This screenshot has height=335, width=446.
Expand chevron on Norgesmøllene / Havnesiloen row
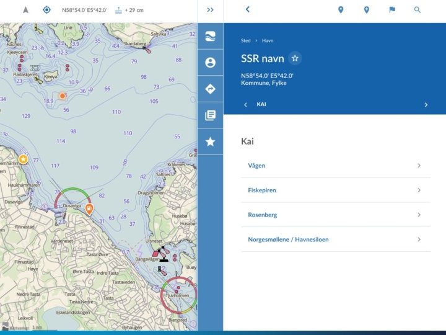pyautogui.click(x=419, y=239)
